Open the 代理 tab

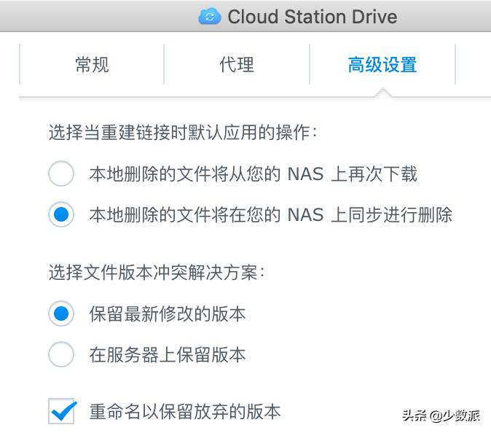click(x=237, y=65)
